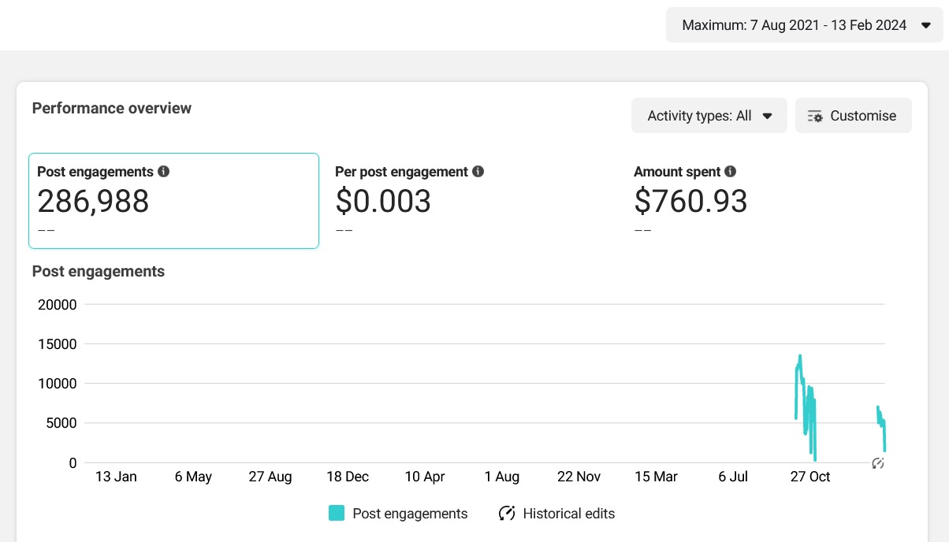Toggle the Post engagements legend label
Screen dimensions: 949x542
(x=410, y=514)
